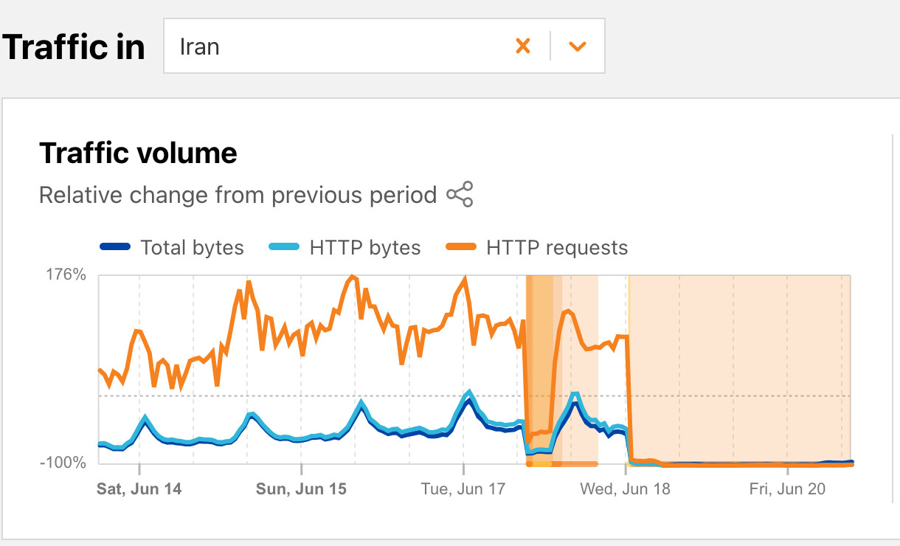Clear the Iran location selection

(x=523, y=46)
